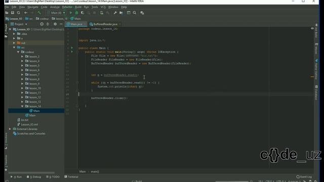Click Lesson_IO in the breadcrumb bar
Viewport: 324px width, 182px height.
tap(14, 19)
